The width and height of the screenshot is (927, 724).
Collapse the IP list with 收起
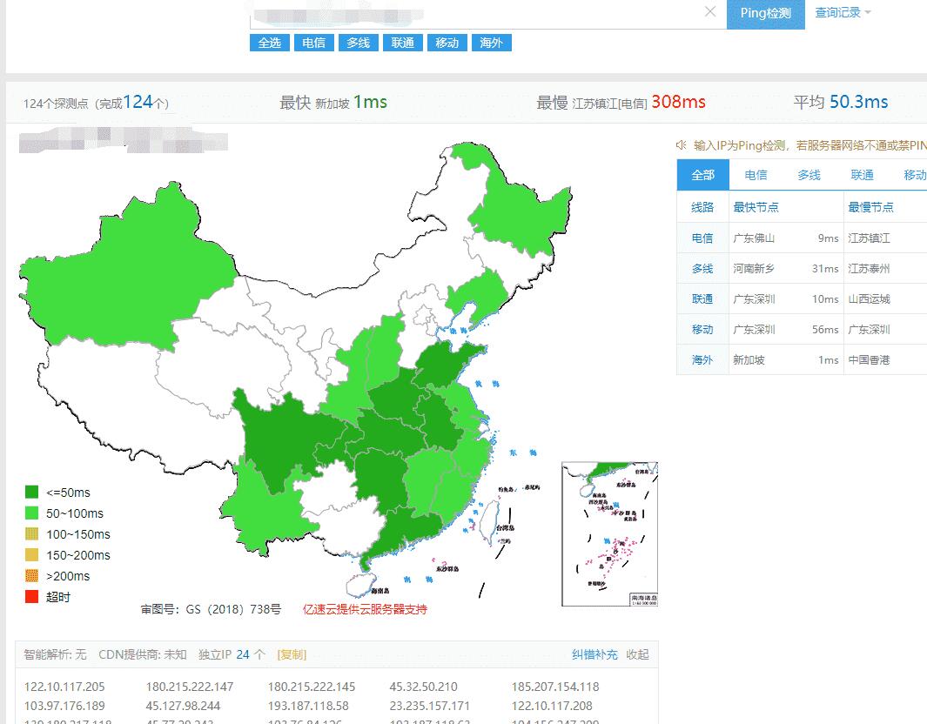[x=637, y=654]
